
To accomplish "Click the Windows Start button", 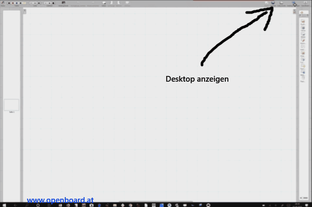I will pyautogui.click(x=4, y=205).
